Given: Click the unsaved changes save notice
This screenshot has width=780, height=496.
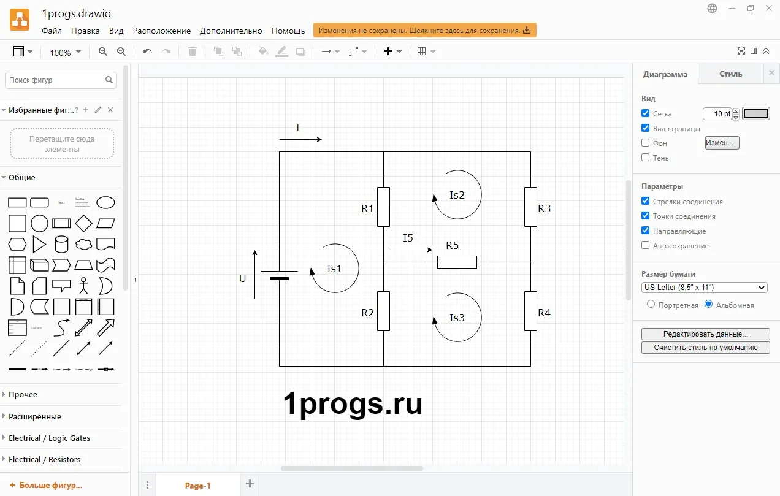Looking at the screenshot, I should click(425, 30).
